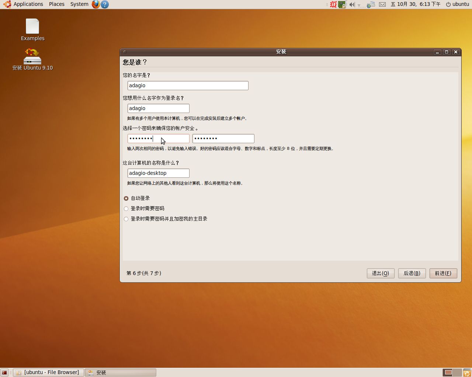Click the 前进(F) button
The height and width of the screenshot is (377, 472).
tap(443, 273)
